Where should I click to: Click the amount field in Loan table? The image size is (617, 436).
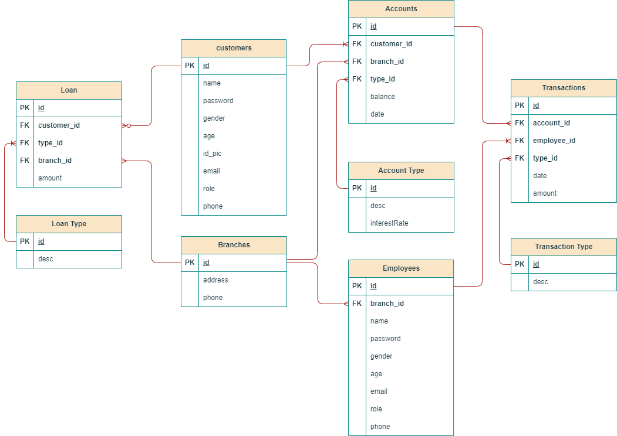tap(50, 178)
